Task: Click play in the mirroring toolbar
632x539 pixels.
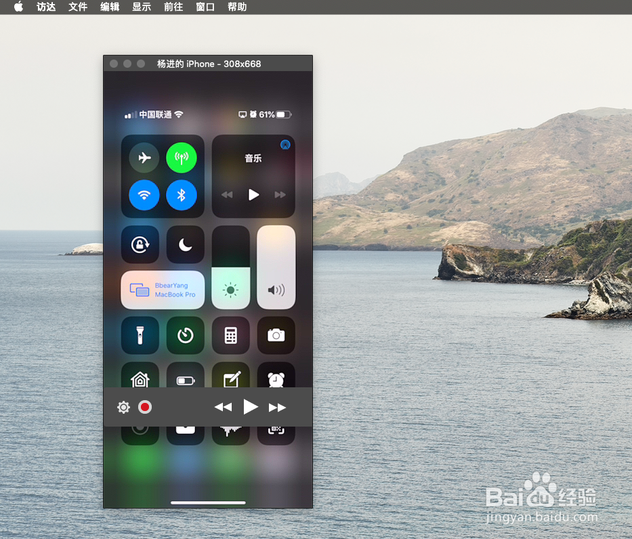Action: tap(251, 407)
